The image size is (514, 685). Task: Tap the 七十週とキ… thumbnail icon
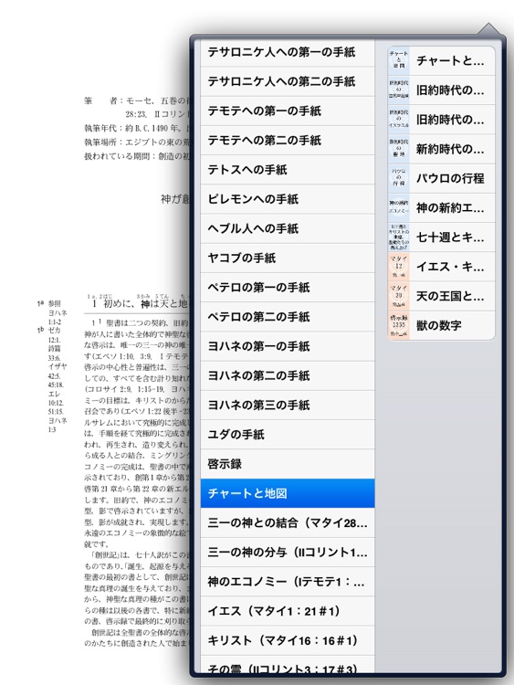tap(398, 237)
